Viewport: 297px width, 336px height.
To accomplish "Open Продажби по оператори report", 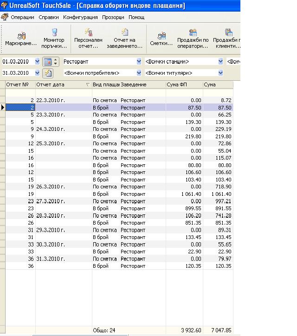I will click(x=193, y=38).
